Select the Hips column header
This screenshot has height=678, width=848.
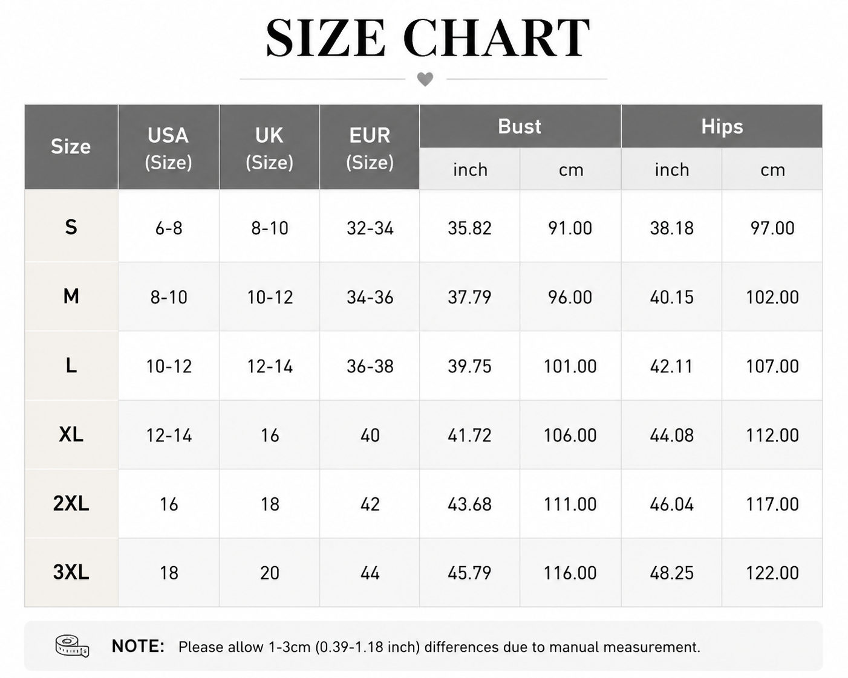coord(722,126)
